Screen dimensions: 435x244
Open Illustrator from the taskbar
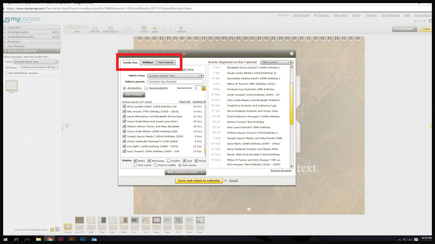(72, 240)
